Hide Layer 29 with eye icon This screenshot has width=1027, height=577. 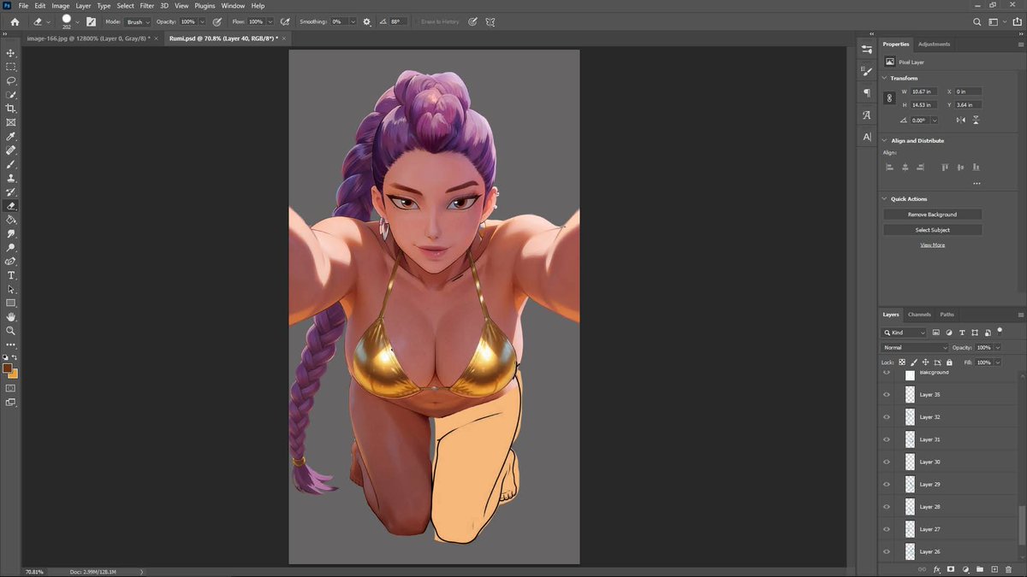click(x=887, y=484)
